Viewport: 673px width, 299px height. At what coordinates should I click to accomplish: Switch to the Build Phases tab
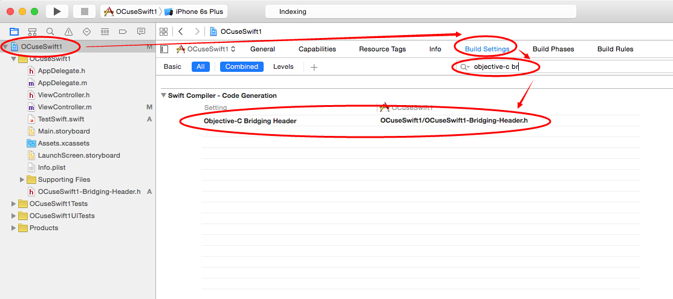tap(553, 49)
